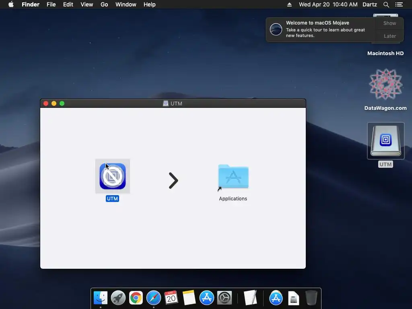Click the Welcome to macOS Mojave title

[317, 23]
